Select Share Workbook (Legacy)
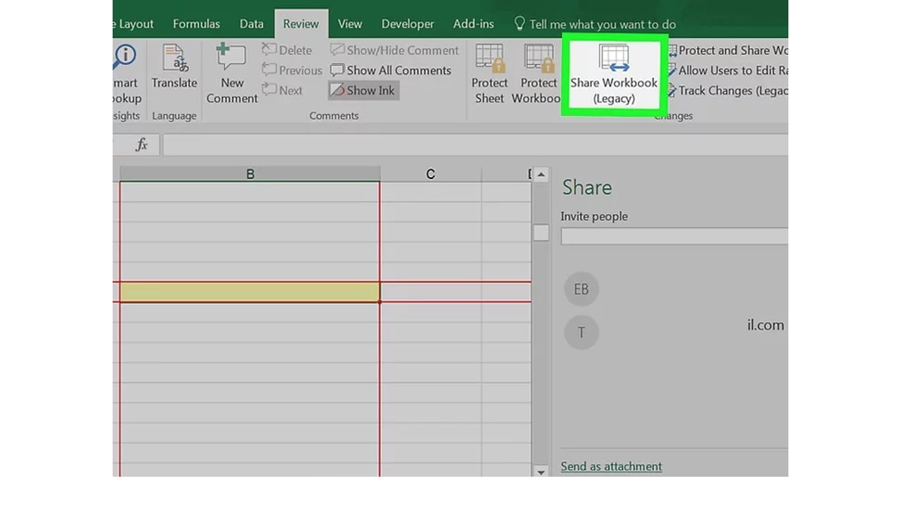The image size is (901, 507). 613,74
